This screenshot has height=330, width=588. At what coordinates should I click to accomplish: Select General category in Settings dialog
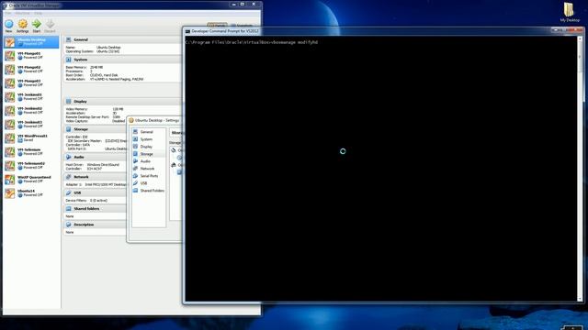tap(149, 132)
